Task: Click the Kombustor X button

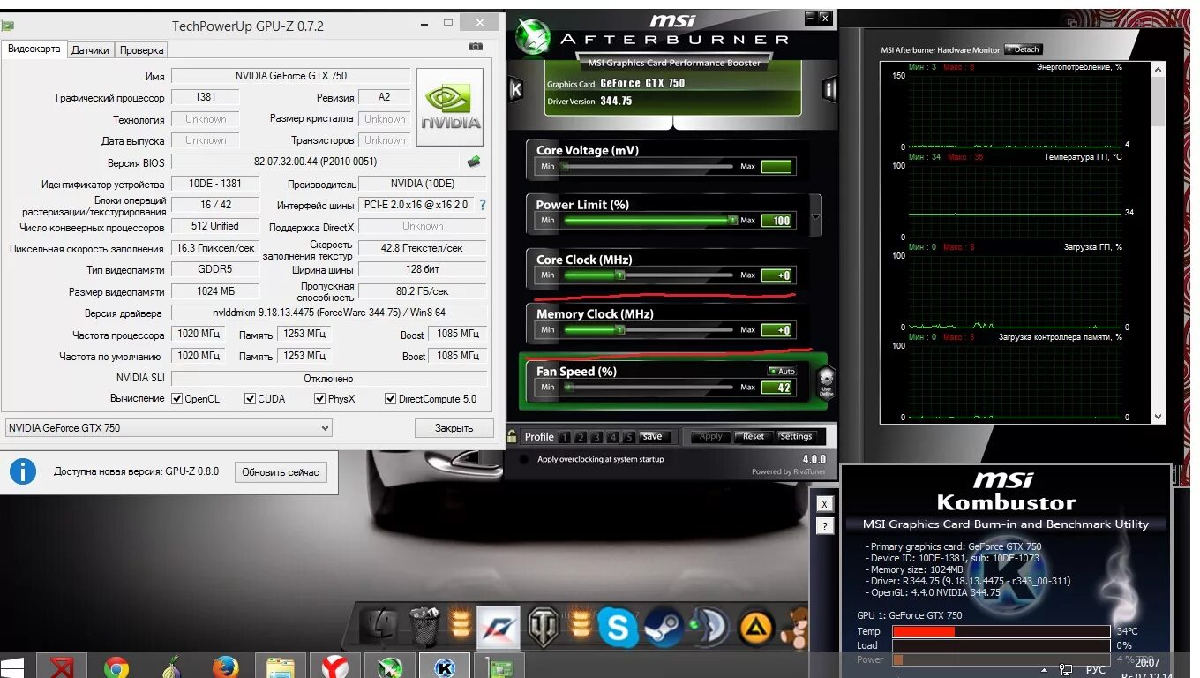Action: 824,504
